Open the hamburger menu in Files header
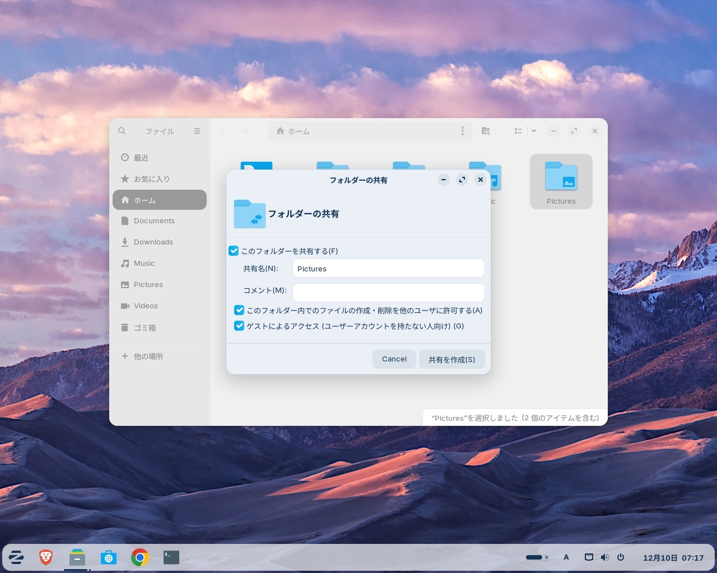The image size is (717, 573). [197, 131]
